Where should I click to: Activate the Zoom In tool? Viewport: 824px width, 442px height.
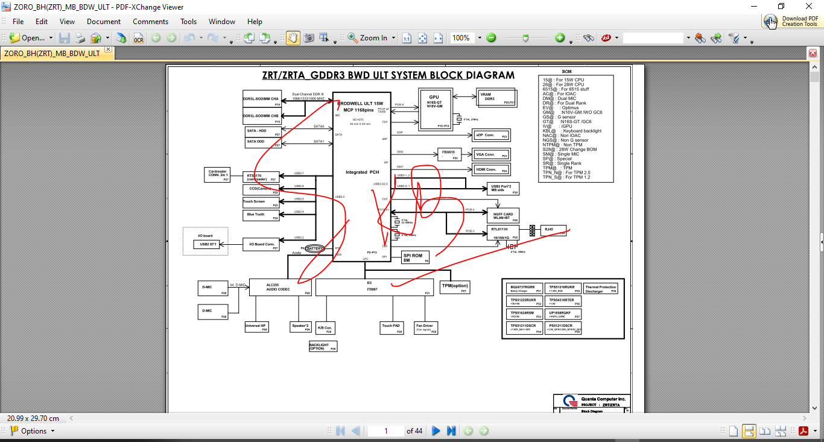coord(367,38)
